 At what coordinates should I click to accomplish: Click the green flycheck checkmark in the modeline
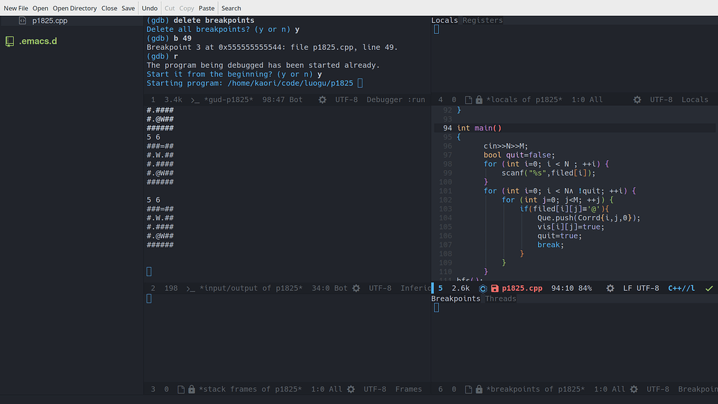point(708,288)
